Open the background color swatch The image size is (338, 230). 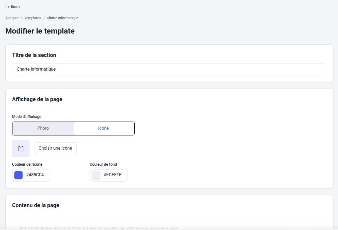96,175
